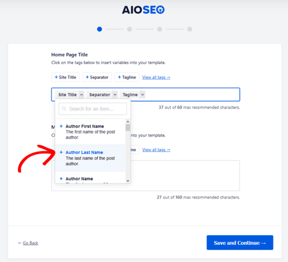Click the AIOSEO logo
This screenshot has height=262, width=288.
pyautogui.click(x=144, y=10)
